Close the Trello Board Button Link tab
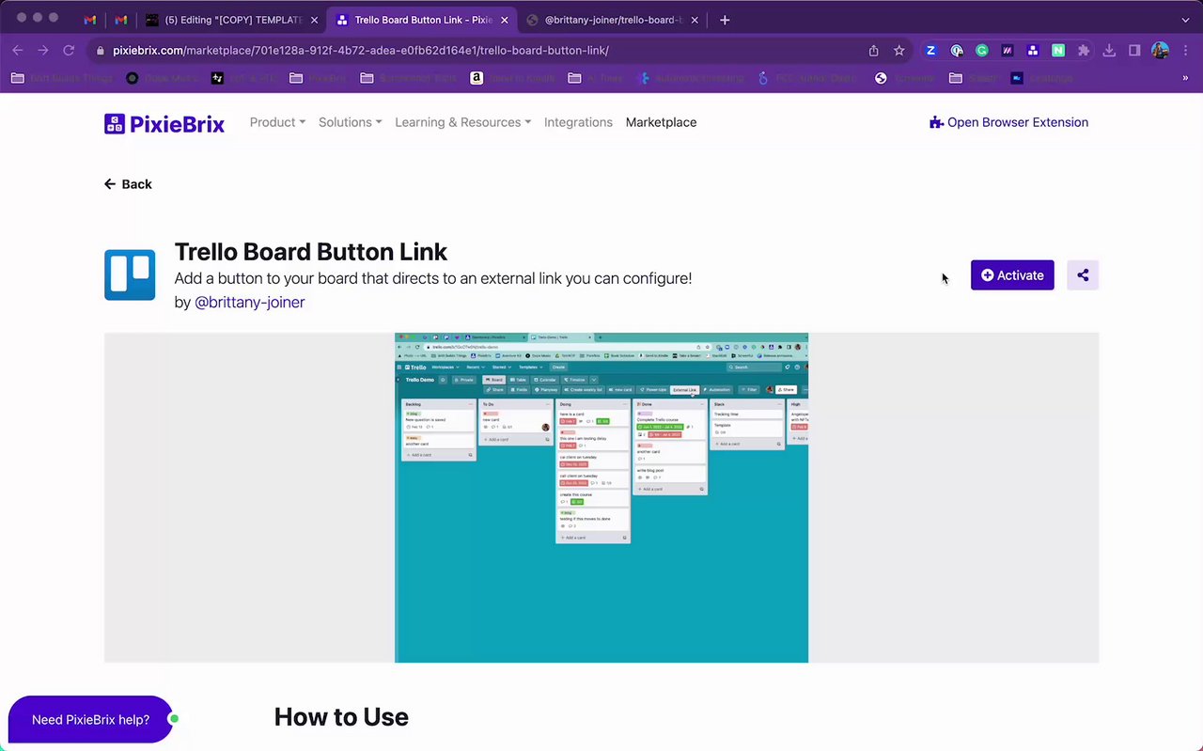This screenshot has width=1203, height=751. coord(505,20)
